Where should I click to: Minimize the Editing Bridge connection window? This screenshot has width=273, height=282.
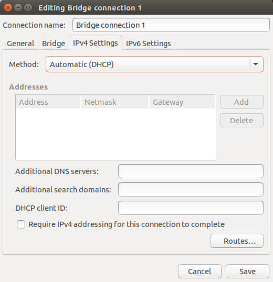click(x=18, y=7)
